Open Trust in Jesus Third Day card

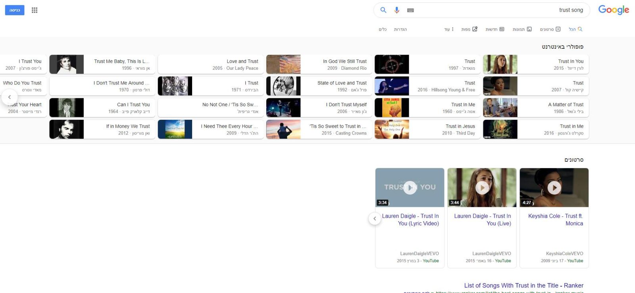pos(427,129)
